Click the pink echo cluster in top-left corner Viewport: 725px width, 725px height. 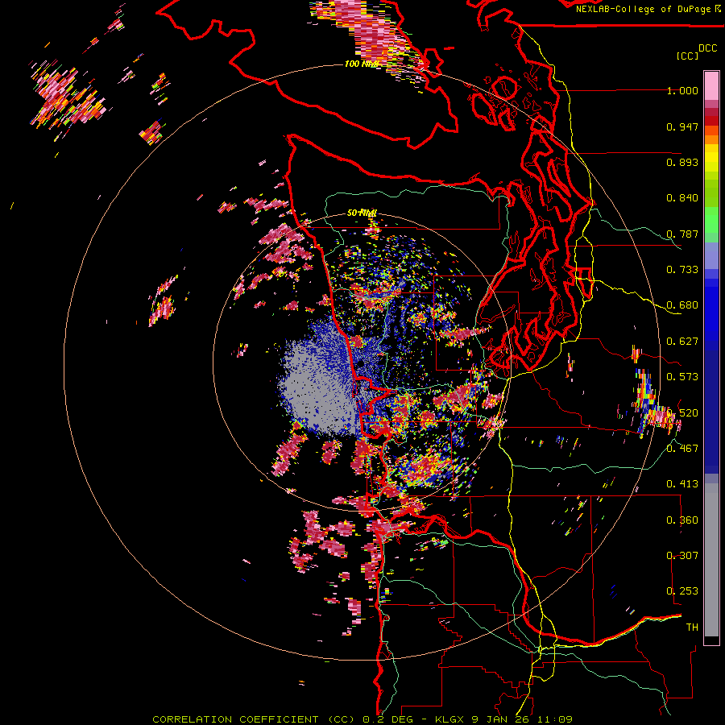tap(67, 97)
